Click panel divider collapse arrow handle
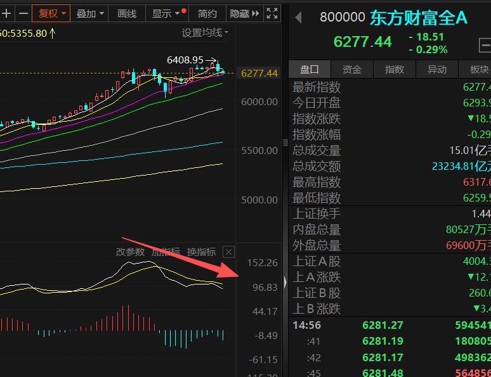Image resolution: width=491 pixels, height=377 pixels. click(x=285, y=282)
